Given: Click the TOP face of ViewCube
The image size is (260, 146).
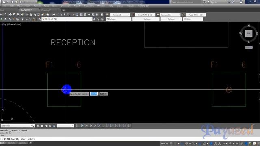Looking at the screenshot, I should [x=249, y=34].
